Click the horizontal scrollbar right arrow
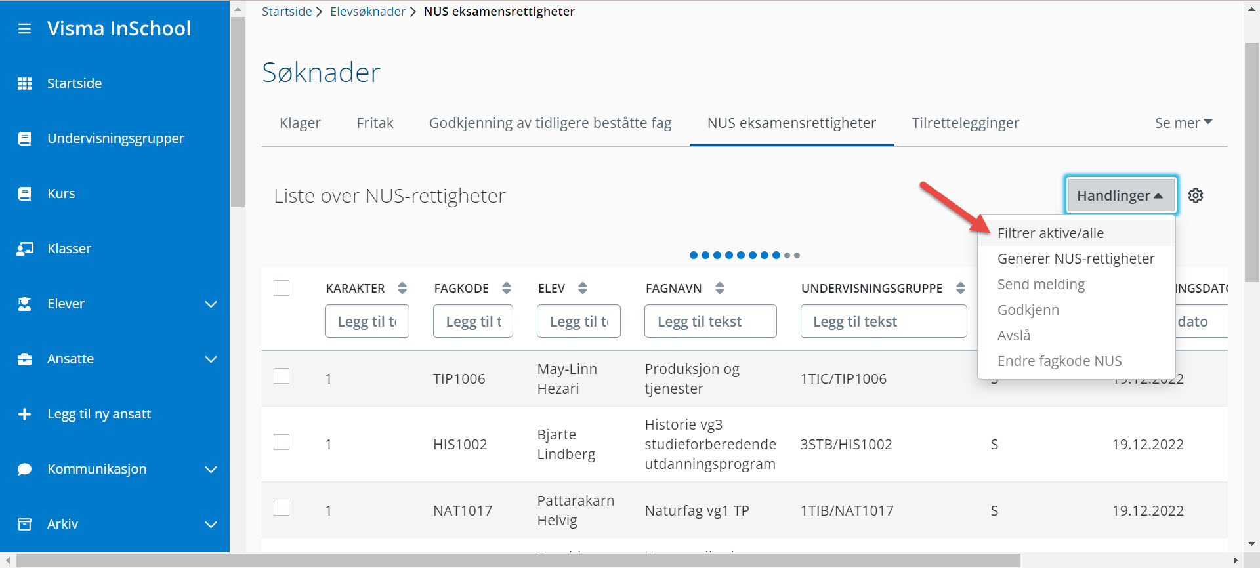This screenshot has width=1260, height=568. click(1235, 561)
